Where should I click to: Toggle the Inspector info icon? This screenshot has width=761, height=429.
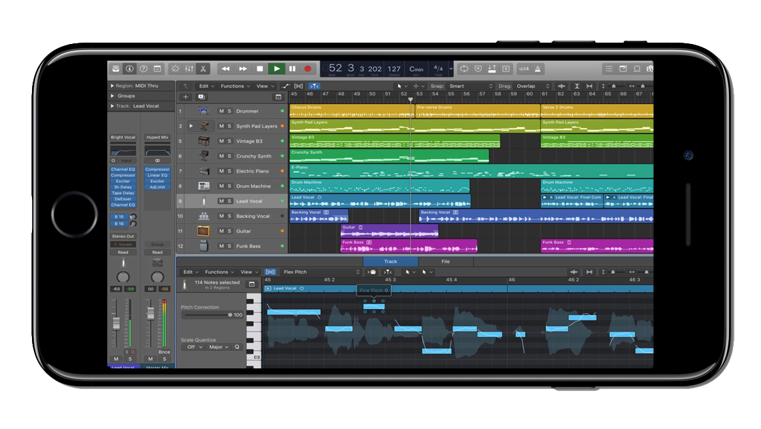[x=129, y=69]
